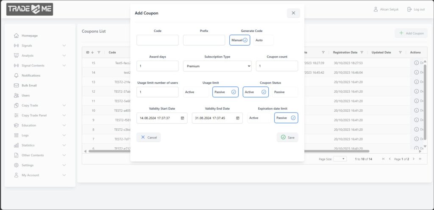Click the Code input field
This screenshot has height=210, width=434.
pos(157,40)
